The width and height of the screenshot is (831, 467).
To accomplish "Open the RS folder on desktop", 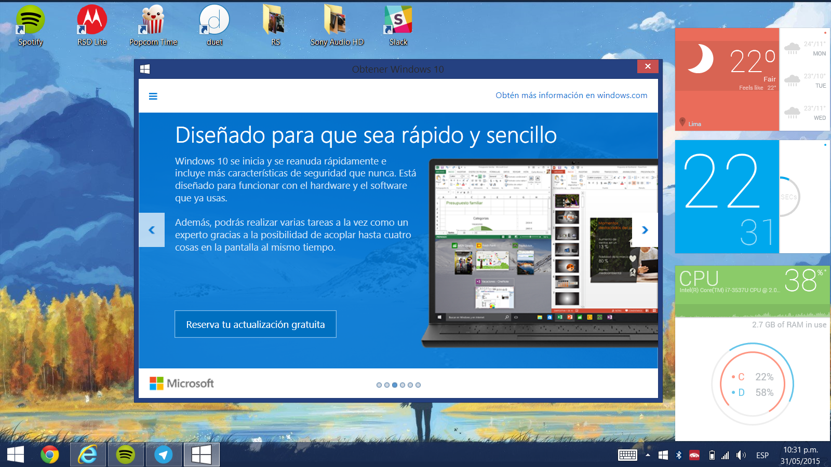I will [x=275, y=26].
